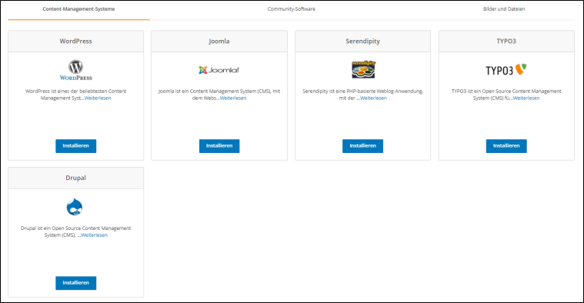The image size is (584, 303).
Task: Open Weiterlesen link in WordPress card
Action: point(98,98)
